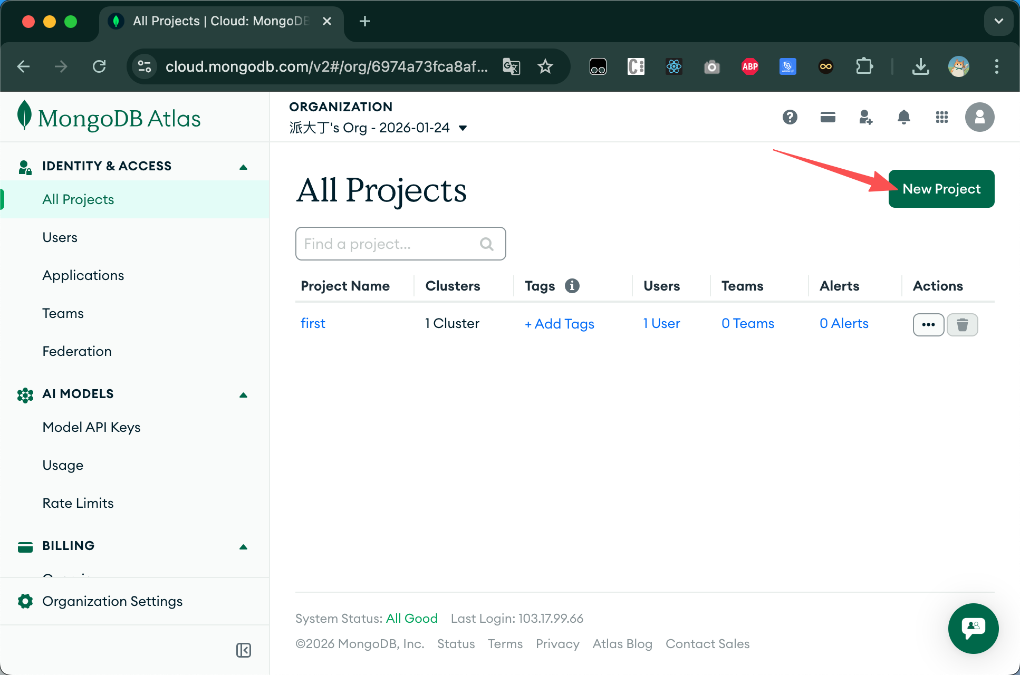Collapse the Identity & Access section

click(243, 167)
